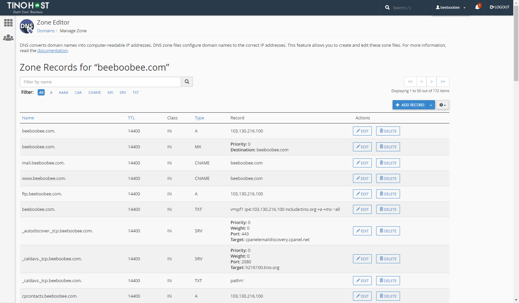Open the beeboobee user menu
The width and height of the screenshot is (519, 303).
point(451,7)
